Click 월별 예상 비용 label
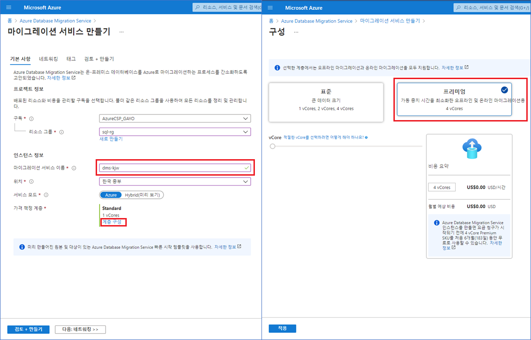531x340 pixels. click(x=441, y=206)
